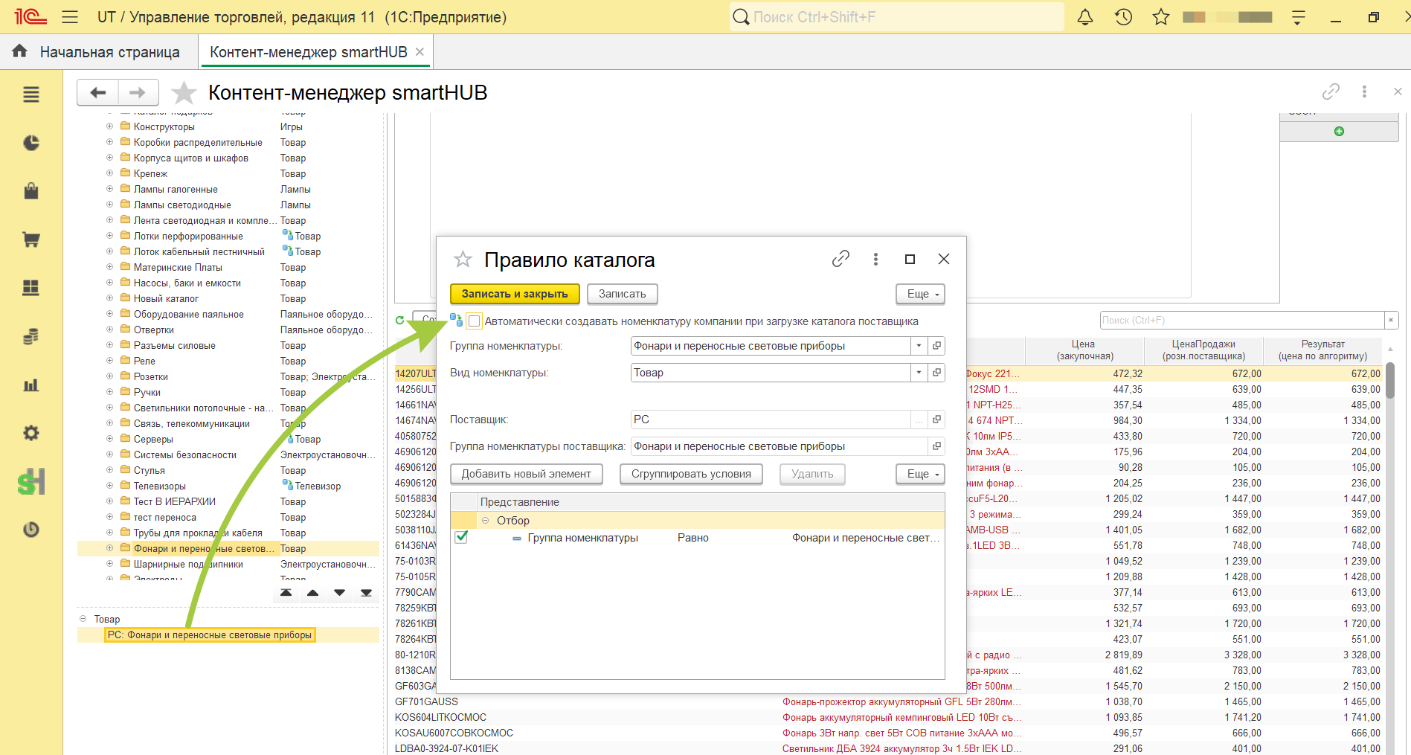Collapse the Отбор group node
This screenshot has height=755, width=1411.
486,521
